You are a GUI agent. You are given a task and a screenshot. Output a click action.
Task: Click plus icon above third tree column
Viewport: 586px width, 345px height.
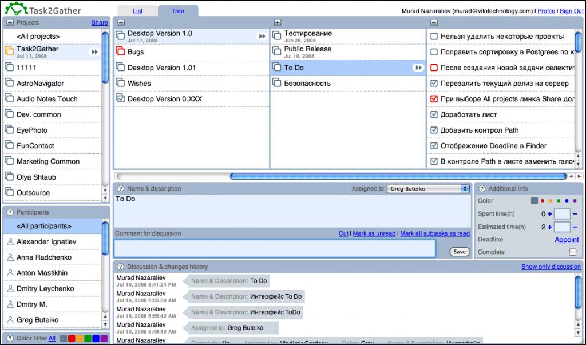pos(434,23)
